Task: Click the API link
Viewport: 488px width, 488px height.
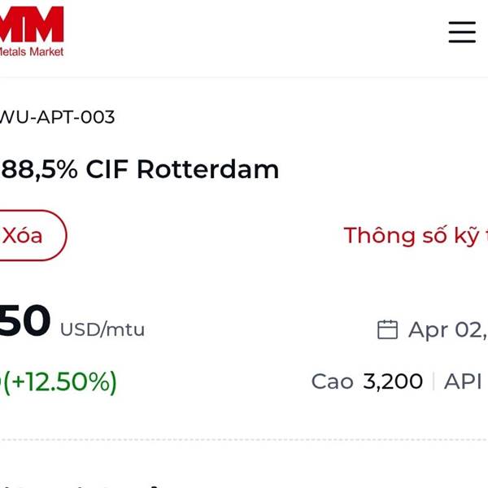Action: pyautogui.click(x=463, y=381)
